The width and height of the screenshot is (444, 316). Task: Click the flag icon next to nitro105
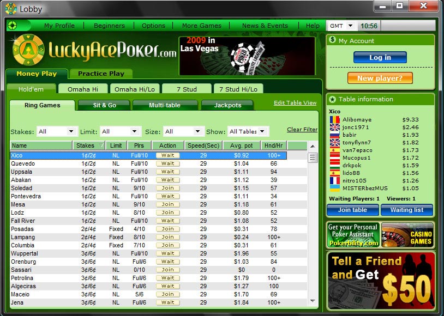coord(335,181)
